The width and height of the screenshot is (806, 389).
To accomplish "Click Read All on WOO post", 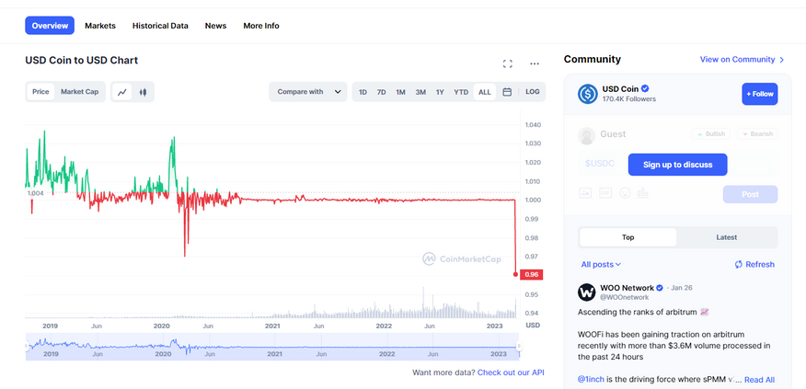I will tap(759, 380).
